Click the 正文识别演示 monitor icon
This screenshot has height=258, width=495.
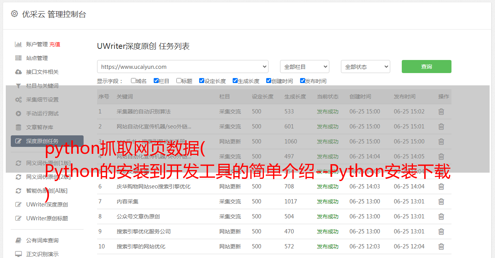pyautogui.click(x=18, y=254)
